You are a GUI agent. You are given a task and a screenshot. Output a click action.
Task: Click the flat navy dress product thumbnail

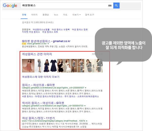click(53, 66)
